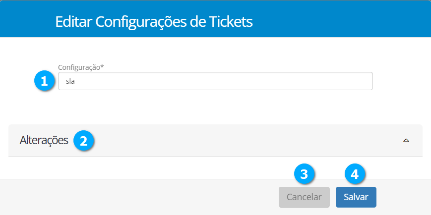This screenshot has height=215, width=431.
Task: Click the numbered badge 1 marker
Action: 44,81
